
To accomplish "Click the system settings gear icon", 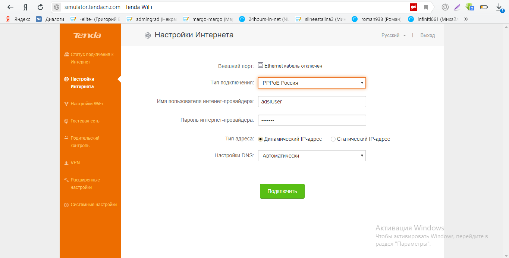I will pos(66,205).
